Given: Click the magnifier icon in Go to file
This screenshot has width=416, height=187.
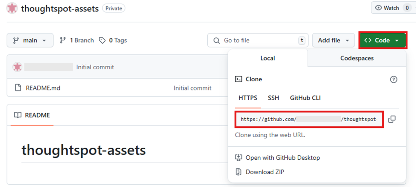Looking at the screenshot, I should coord(216,41).
